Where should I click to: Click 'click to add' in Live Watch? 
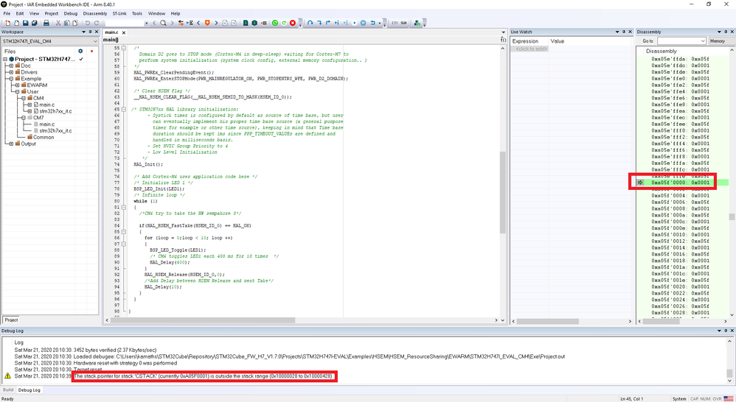click(532, 49)
